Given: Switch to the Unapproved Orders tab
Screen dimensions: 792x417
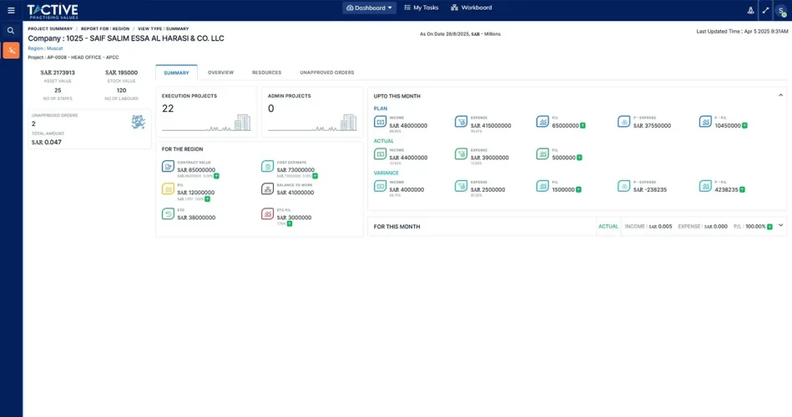Looking at the screenshot, I should click(327, 73).
